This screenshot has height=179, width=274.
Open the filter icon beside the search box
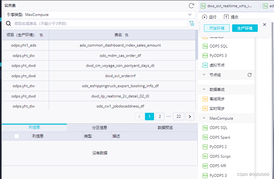pos(192,23)
